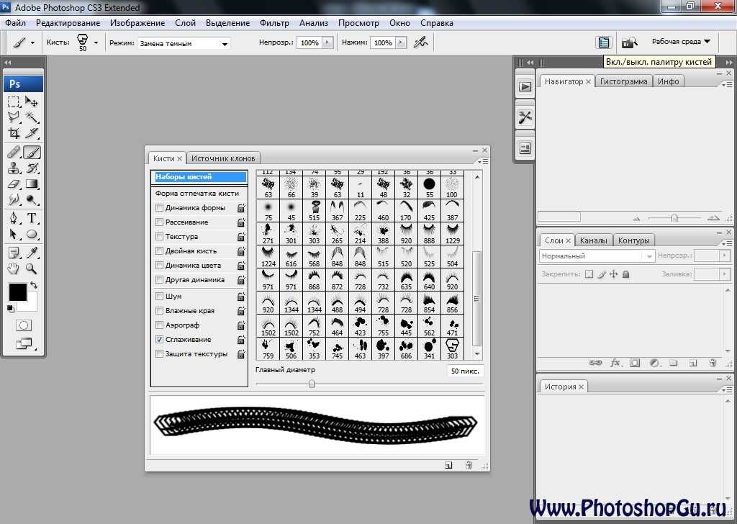Click the 50 пикс. diameter field
Viewport: 737px width, 524px height.
[x=465, y=371]
